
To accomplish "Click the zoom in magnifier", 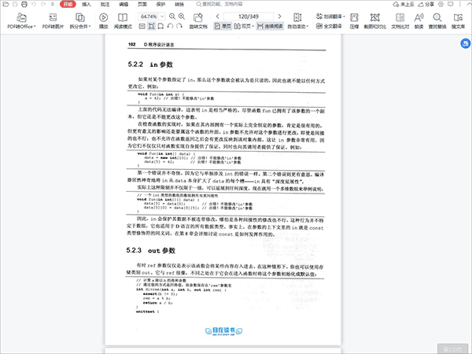I will (x=182, y=17).
